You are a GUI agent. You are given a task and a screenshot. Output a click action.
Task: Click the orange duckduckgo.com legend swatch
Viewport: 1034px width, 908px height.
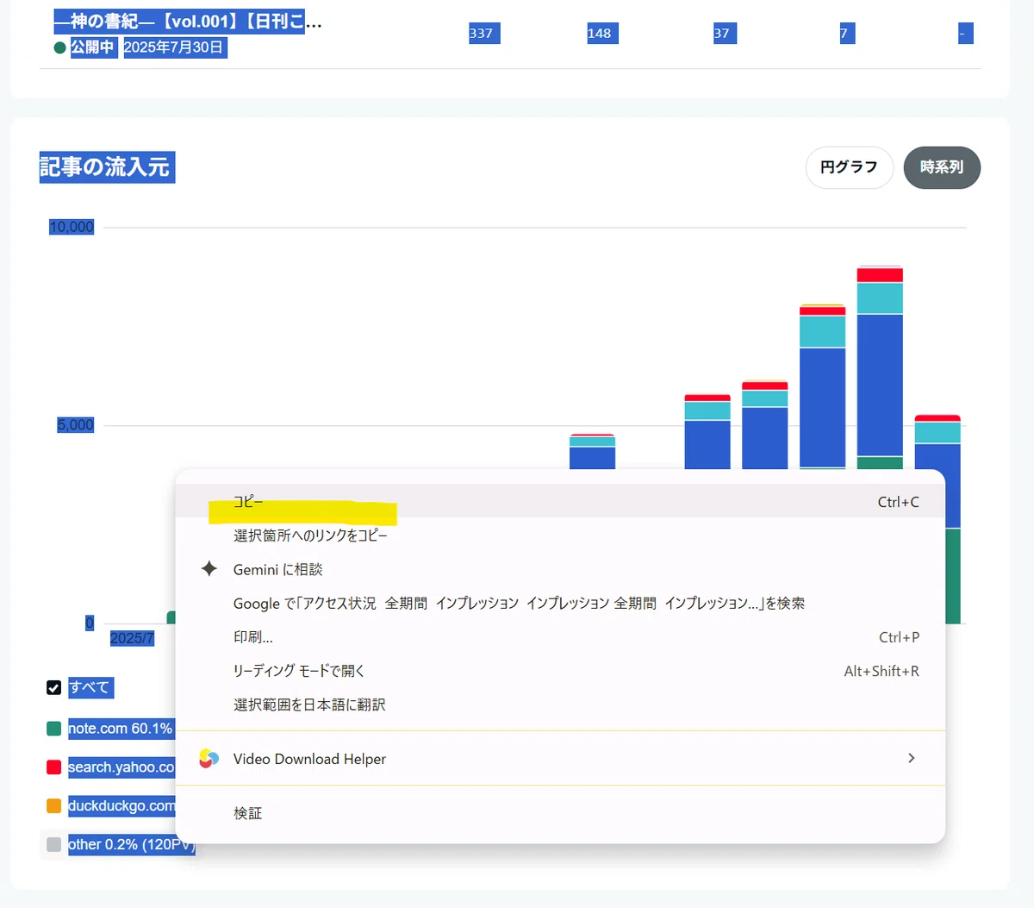tap(53, 806)
